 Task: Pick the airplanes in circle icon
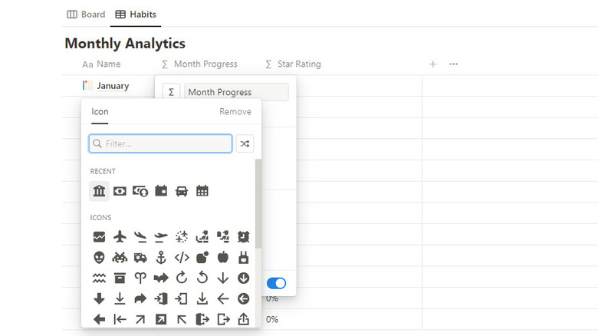[x=182, y=237]
